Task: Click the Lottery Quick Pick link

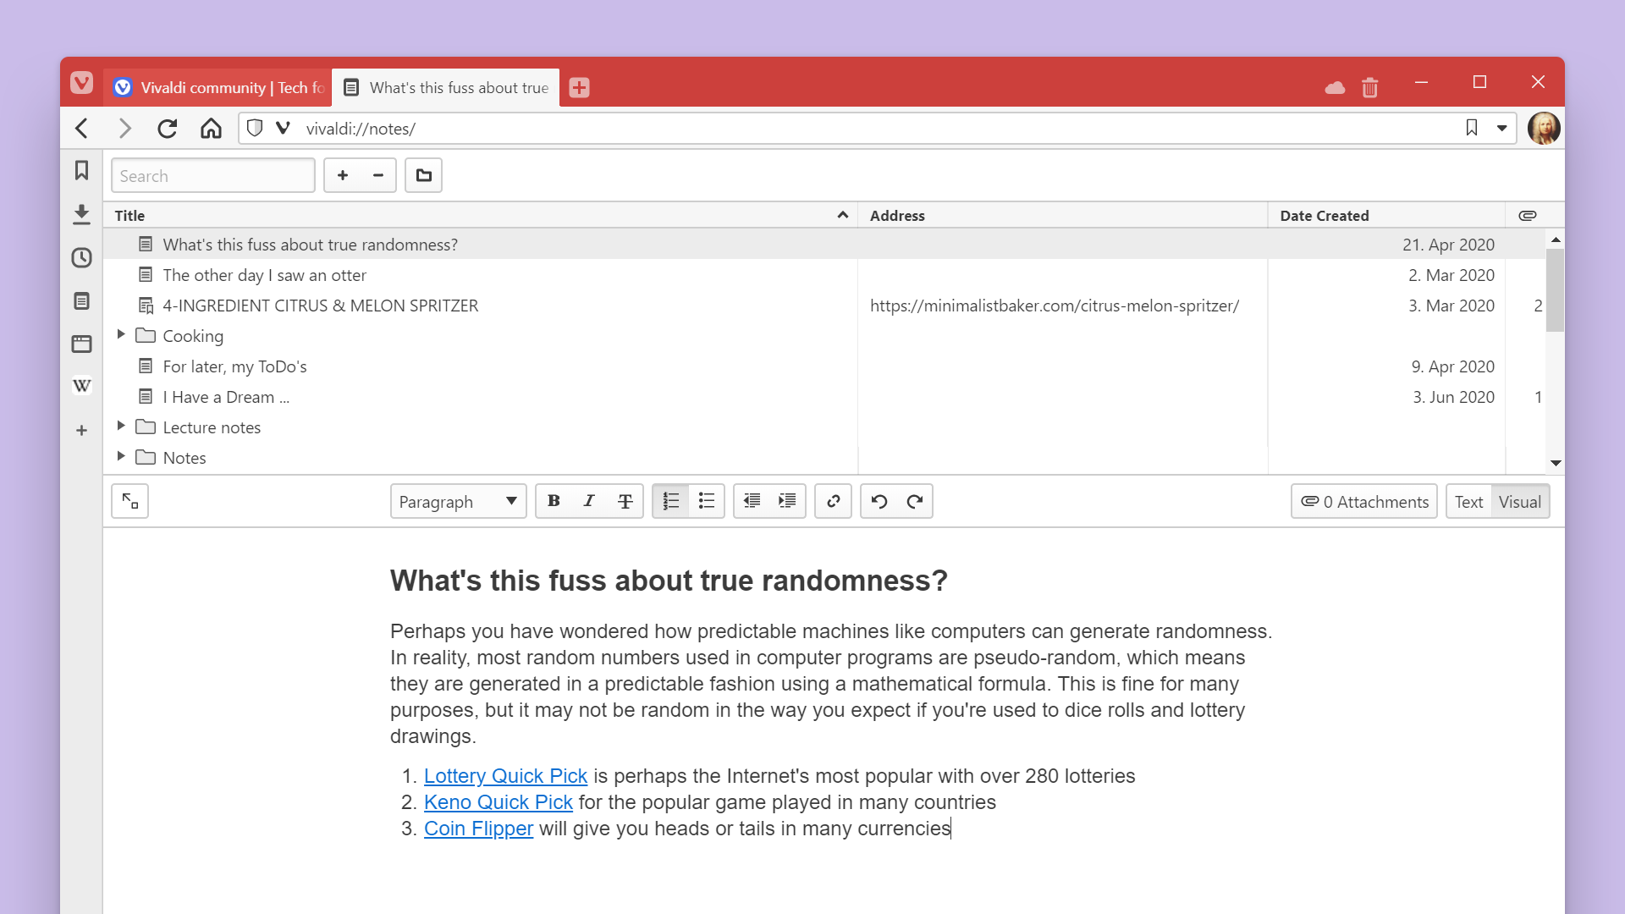Action: (504, 774)
